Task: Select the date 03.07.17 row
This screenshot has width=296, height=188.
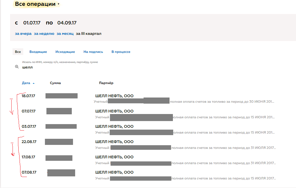Action: coord(29,127)
